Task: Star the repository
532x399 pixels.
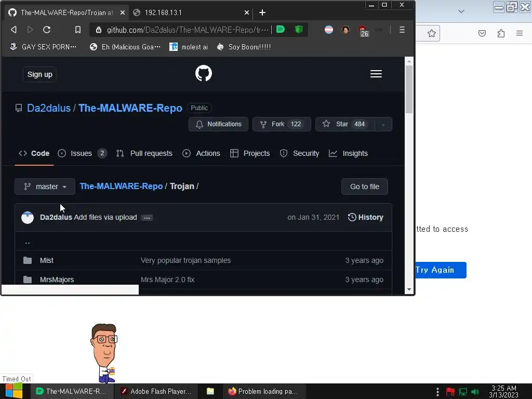Action: [x=345, y=124]
